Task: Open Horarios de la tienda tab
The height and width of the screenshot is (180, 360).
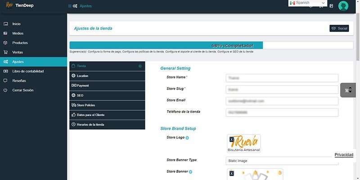Action: (107, 124)
